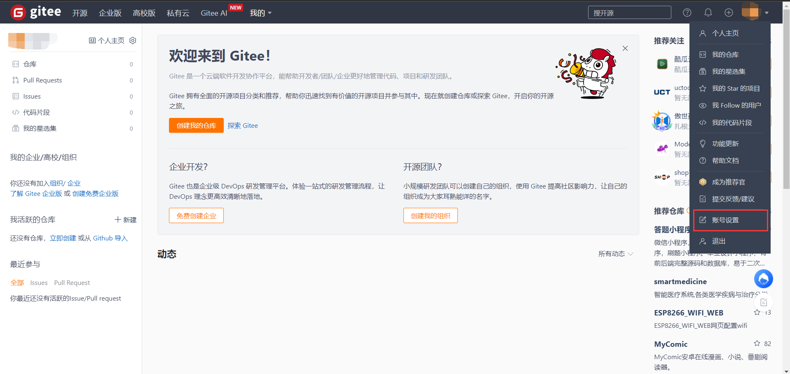
Task: Select 退出 from the user menu
Action: [x=719, y=241]
